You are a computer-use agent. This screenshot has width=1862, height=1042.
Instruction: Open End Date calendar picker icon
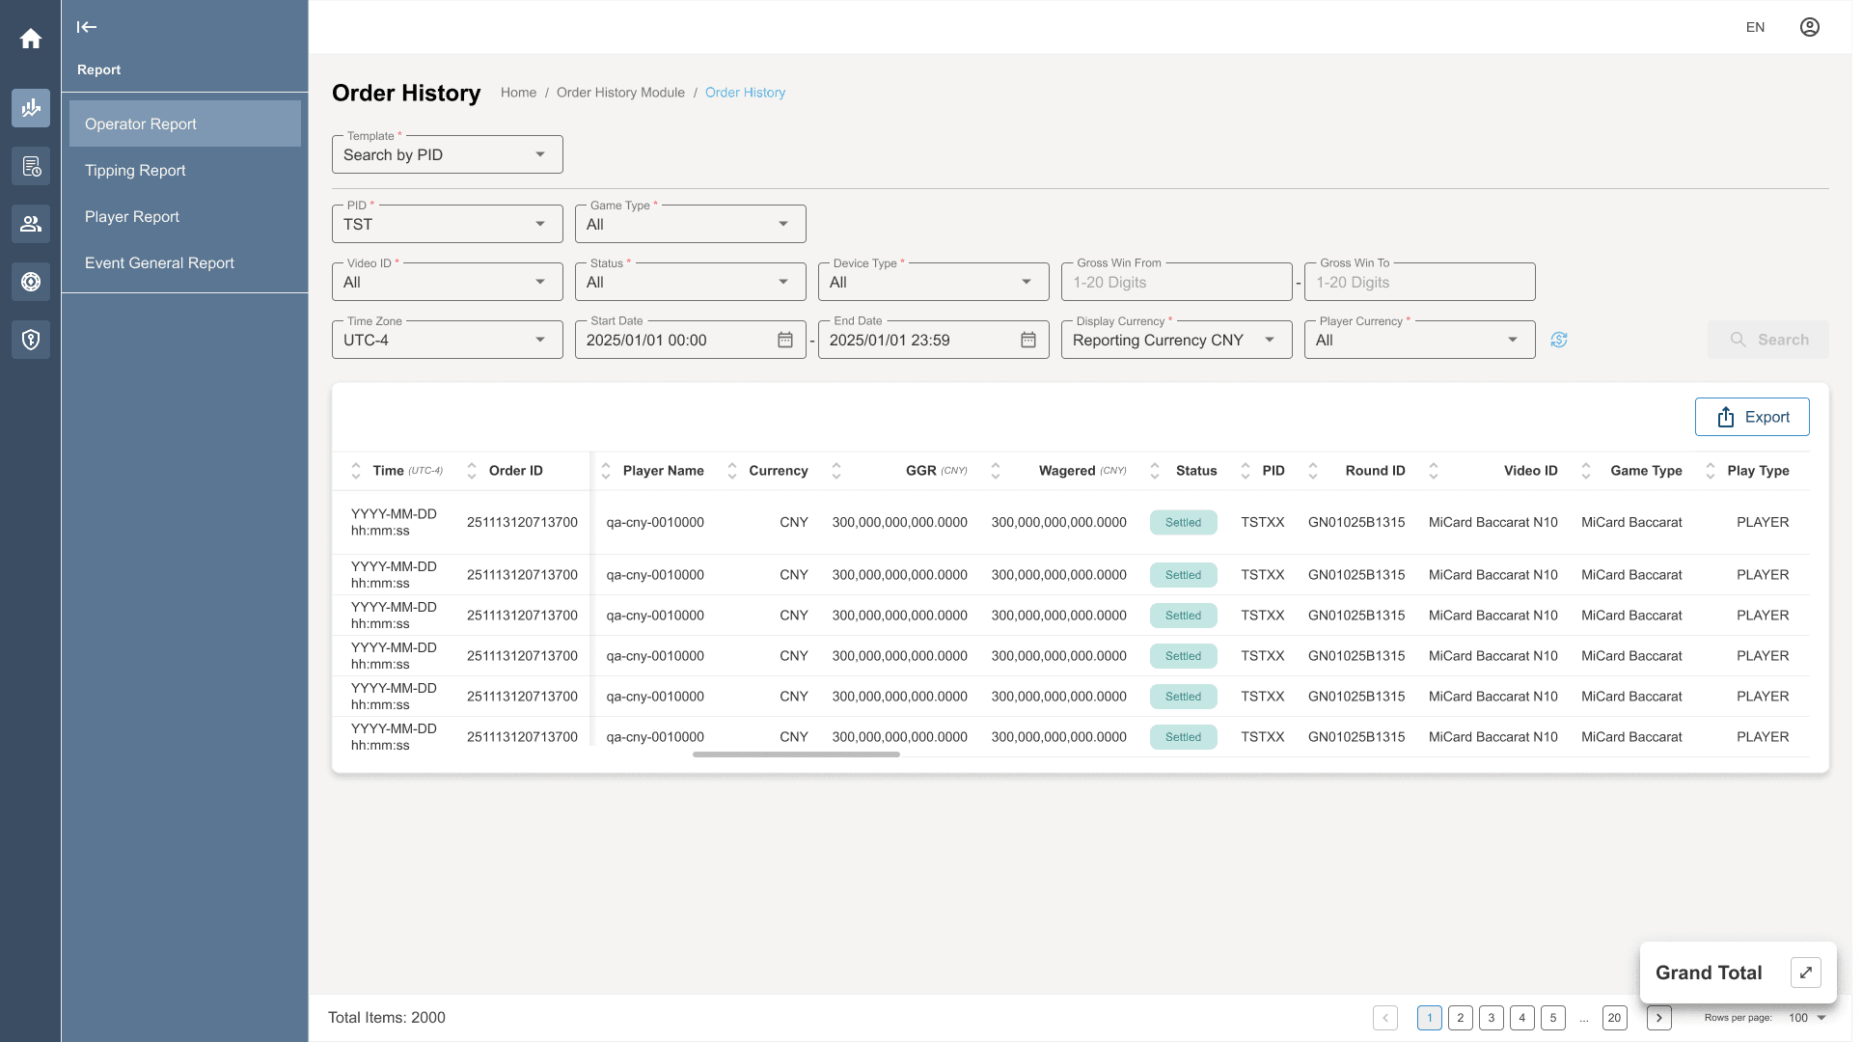tap(1028, 341)
